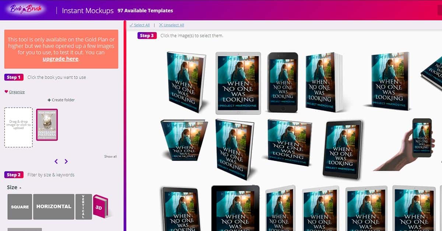Select the Innebandy Piraterna book cover
The height and width of the screenshot is (231, 442).
(x=47, y=125)
